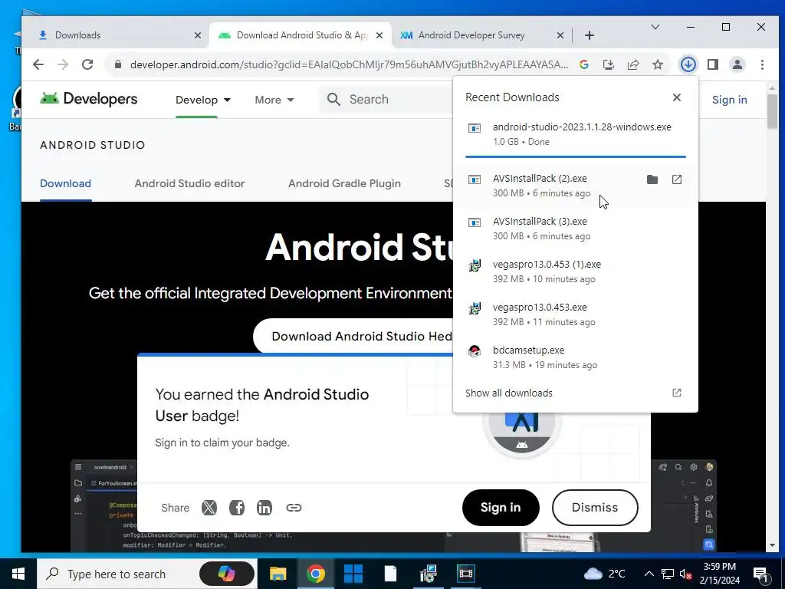The width and height of the screenshot is (785, 589).
Task: Open the tab search chevron
Action: click(x=655, y=27)
